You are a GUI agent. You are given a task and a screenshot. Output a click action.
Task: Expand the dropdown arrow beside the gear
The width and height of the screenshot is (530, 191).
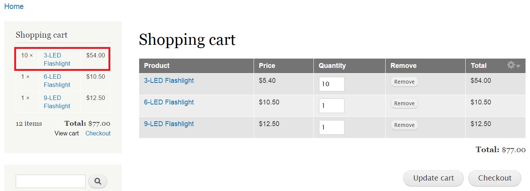(x=518, y=66)
